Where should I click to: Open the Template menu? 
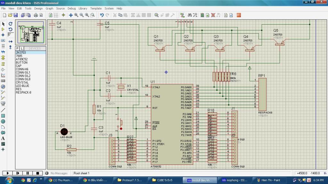click(x=96, y=9)
